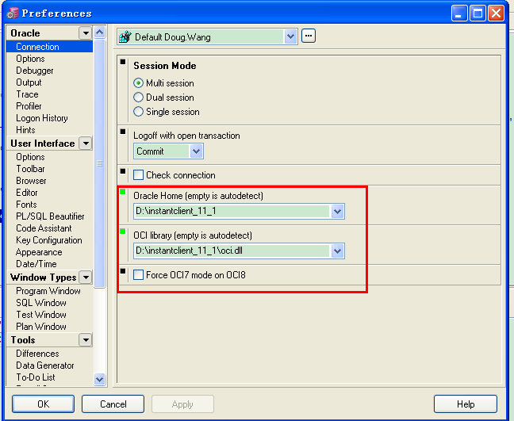The width and height of the screenshot is (514, 421).
Task: Click the Cancel button
Action: point(113,404)
